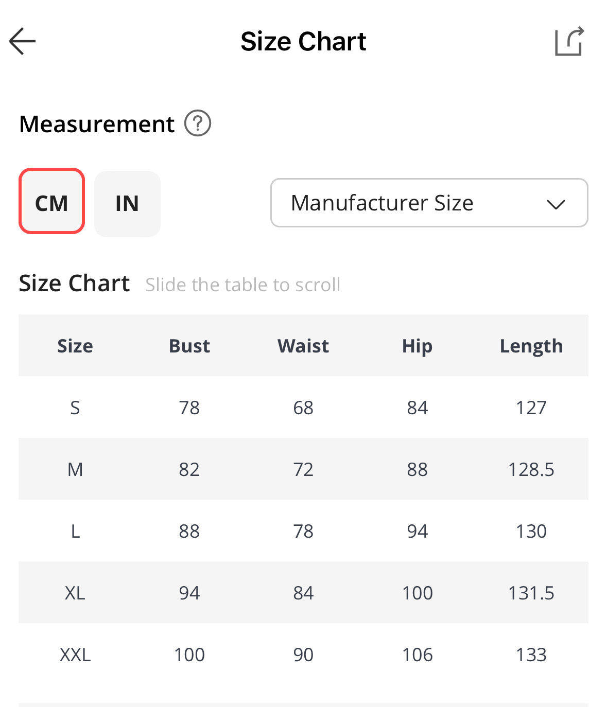
Task: Select the L size row
Action: click(75, 531)
